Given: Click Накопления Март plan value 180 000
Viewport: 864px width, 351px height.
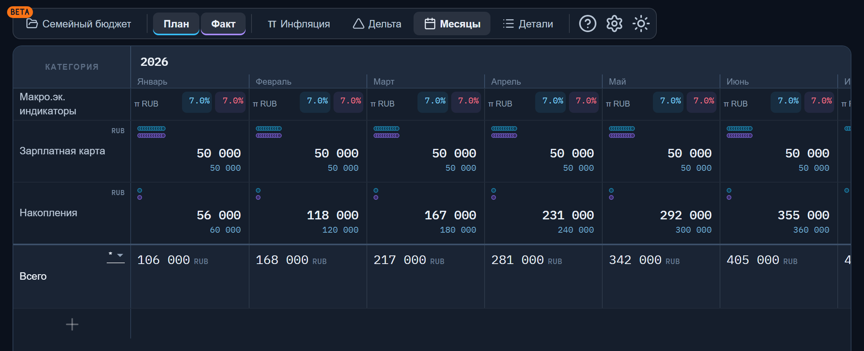Looking at the screenshot, I should pos(458,230).
